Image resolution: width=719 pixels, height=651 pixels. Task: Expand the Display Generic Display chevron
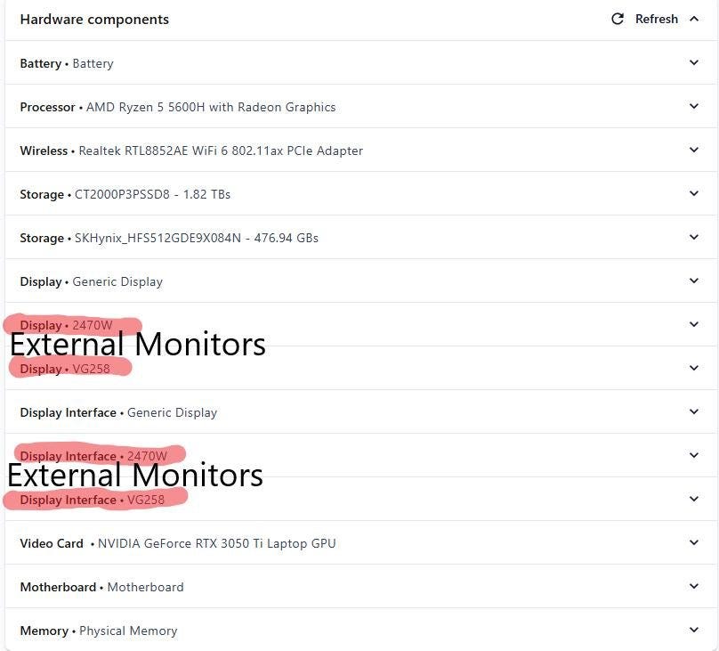(694, 281)
